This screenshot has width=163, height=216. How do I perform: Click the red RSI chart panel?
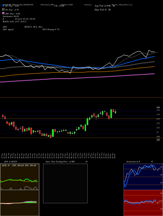click(143, 203)
